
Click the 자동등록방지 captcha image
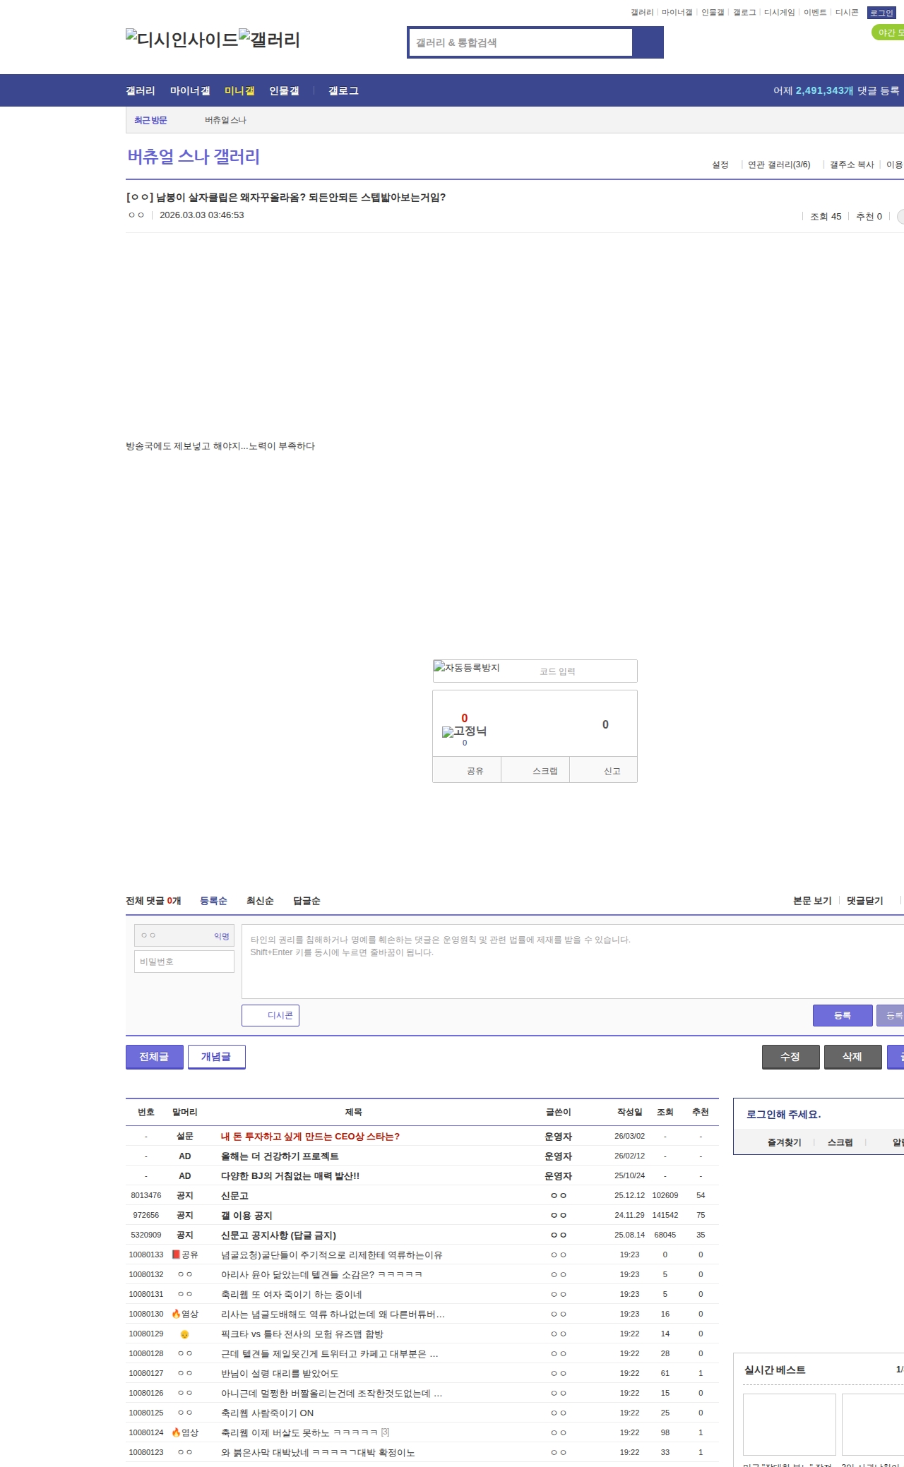[468, 668]
